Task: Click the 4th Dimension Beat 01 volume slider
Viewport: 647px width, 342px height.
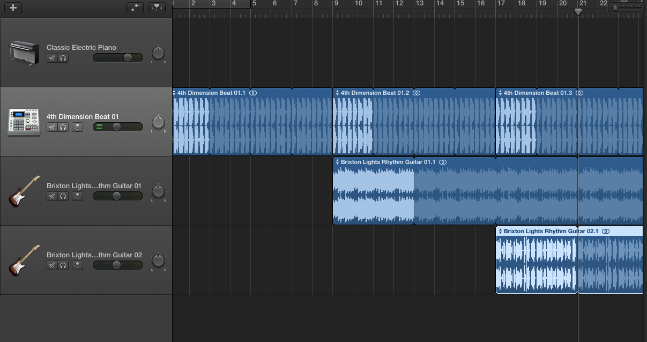Action: pyautogui.click(x=118, y=127)
